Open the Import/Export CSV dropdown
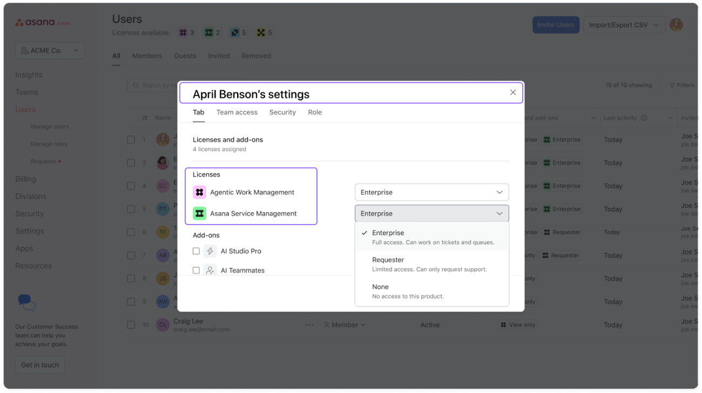 tap(624, 25)
